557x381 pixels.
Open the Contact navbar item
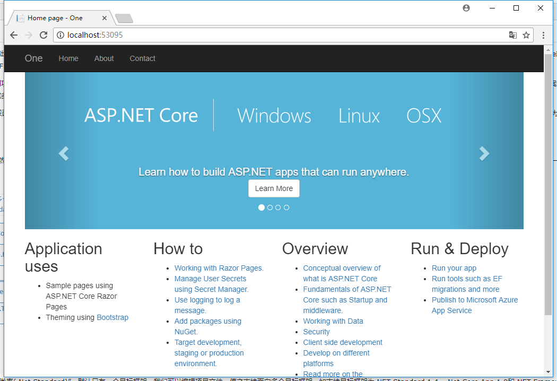pos(143,58)
